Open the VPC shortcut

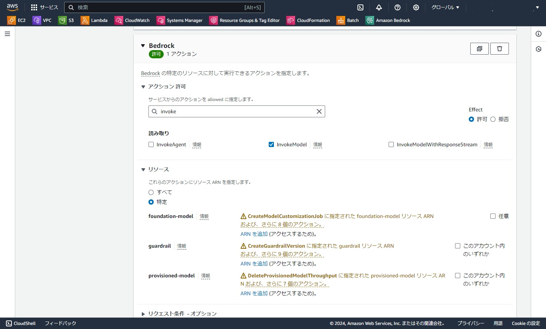point(42,20)
